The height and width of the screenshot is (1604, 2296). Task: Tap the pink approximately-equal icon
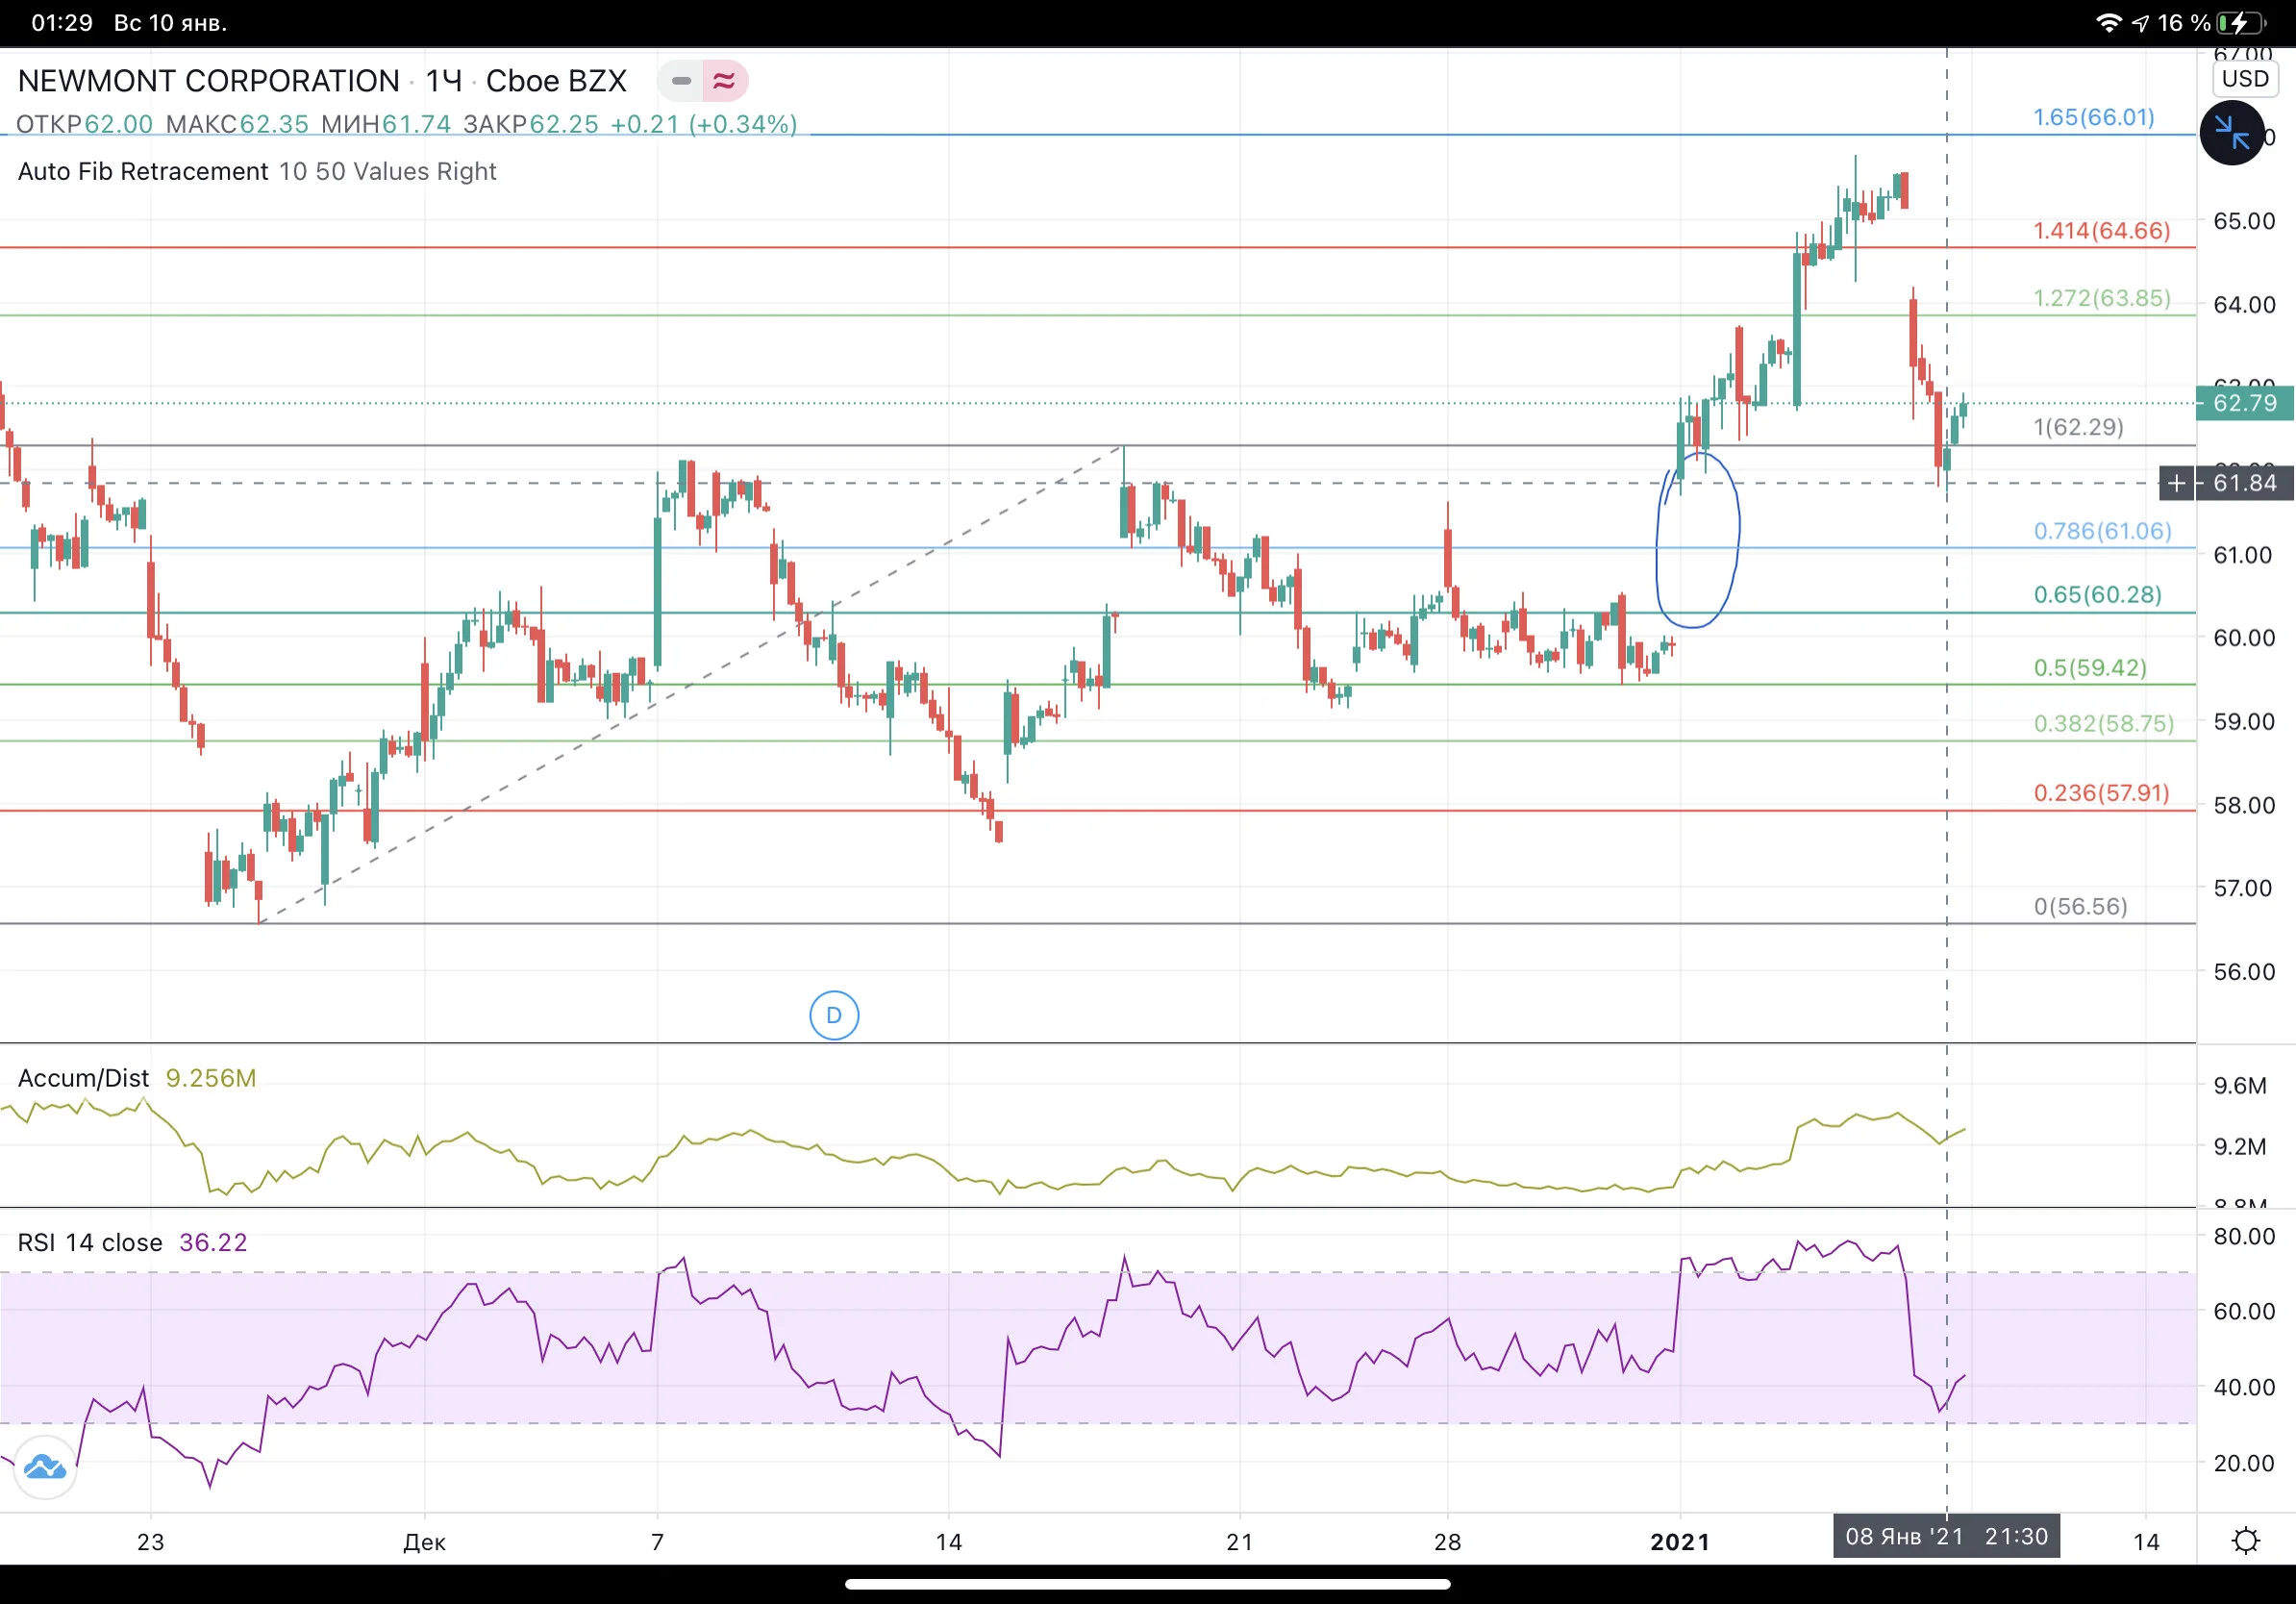[724, 81]
